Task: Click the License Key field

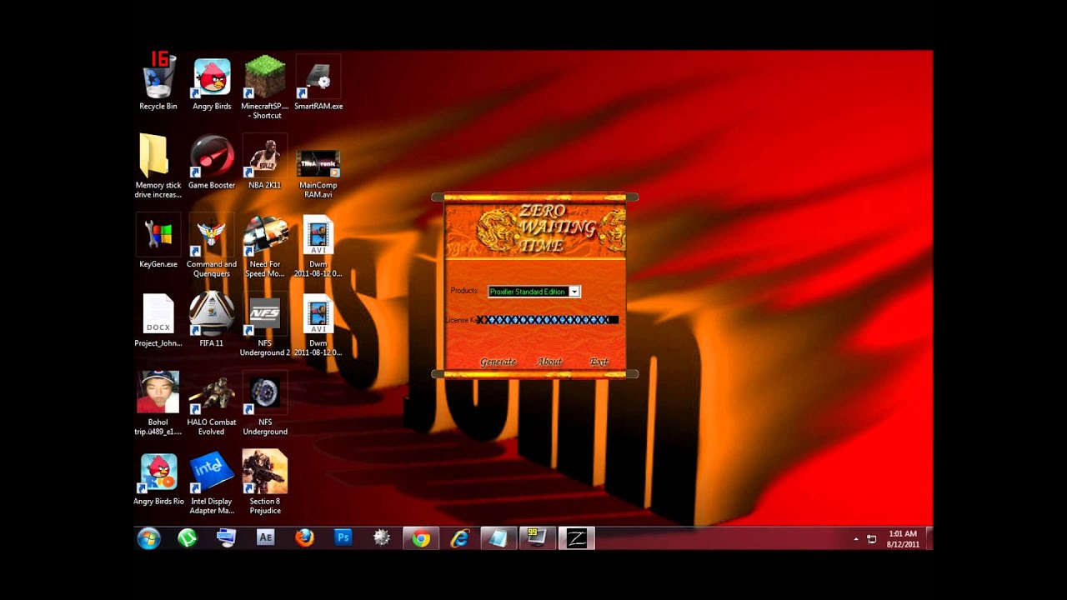Action: tap(549, 320)
